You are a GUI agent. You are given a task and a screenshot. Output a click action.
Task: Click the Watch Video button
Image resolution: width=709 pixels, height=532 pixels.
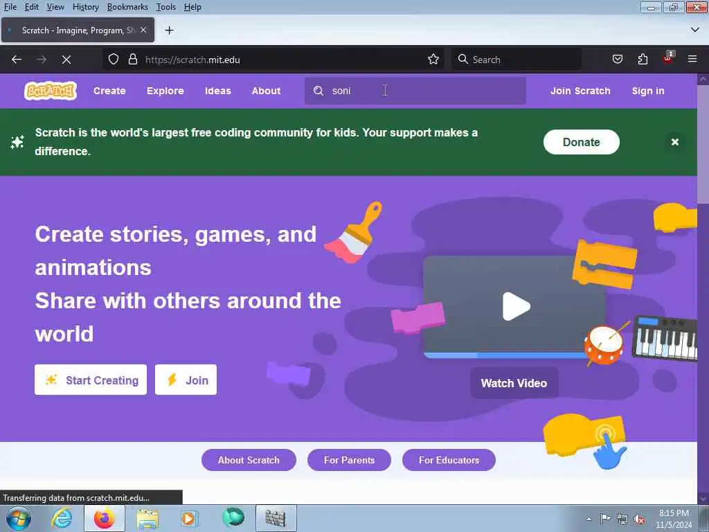coord(514,383)
